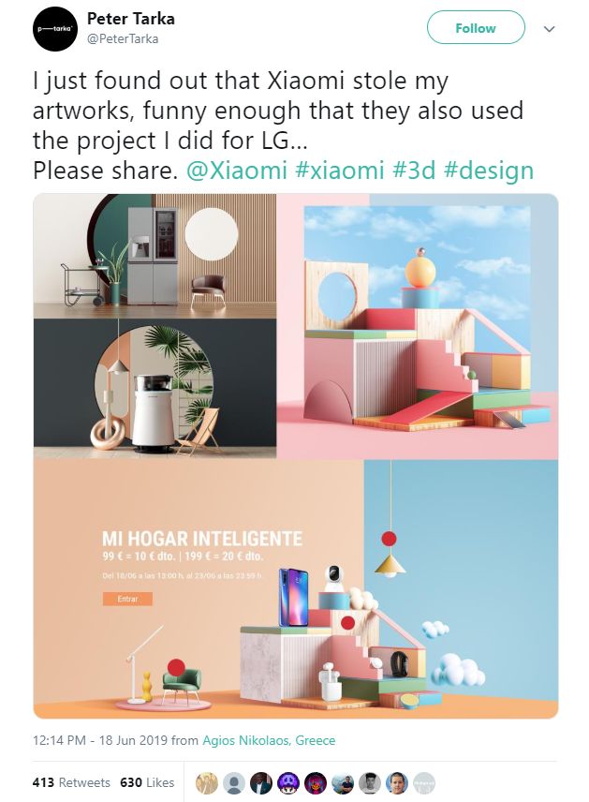The image size is (589, 802).
Task: Open the @Xiaomi mention link
Action: [x=237, y=171]
